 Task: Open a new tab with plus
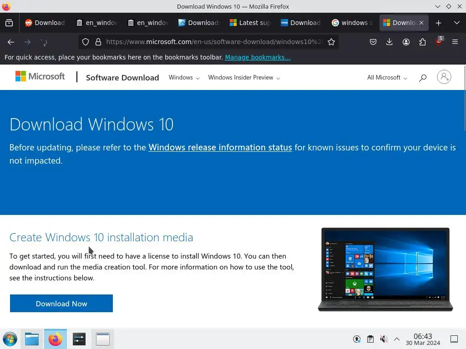pos(438,23)
